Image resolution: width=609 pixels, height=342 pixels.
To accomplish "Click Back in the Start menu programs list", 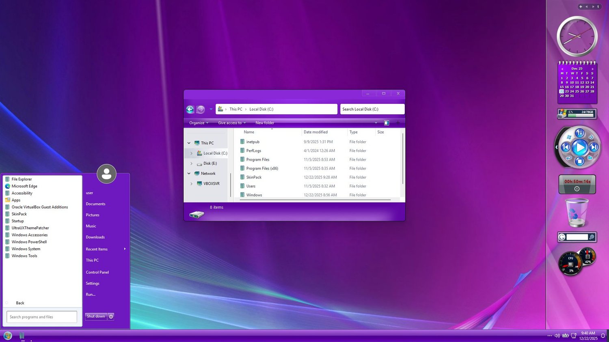I will (20, 303).
